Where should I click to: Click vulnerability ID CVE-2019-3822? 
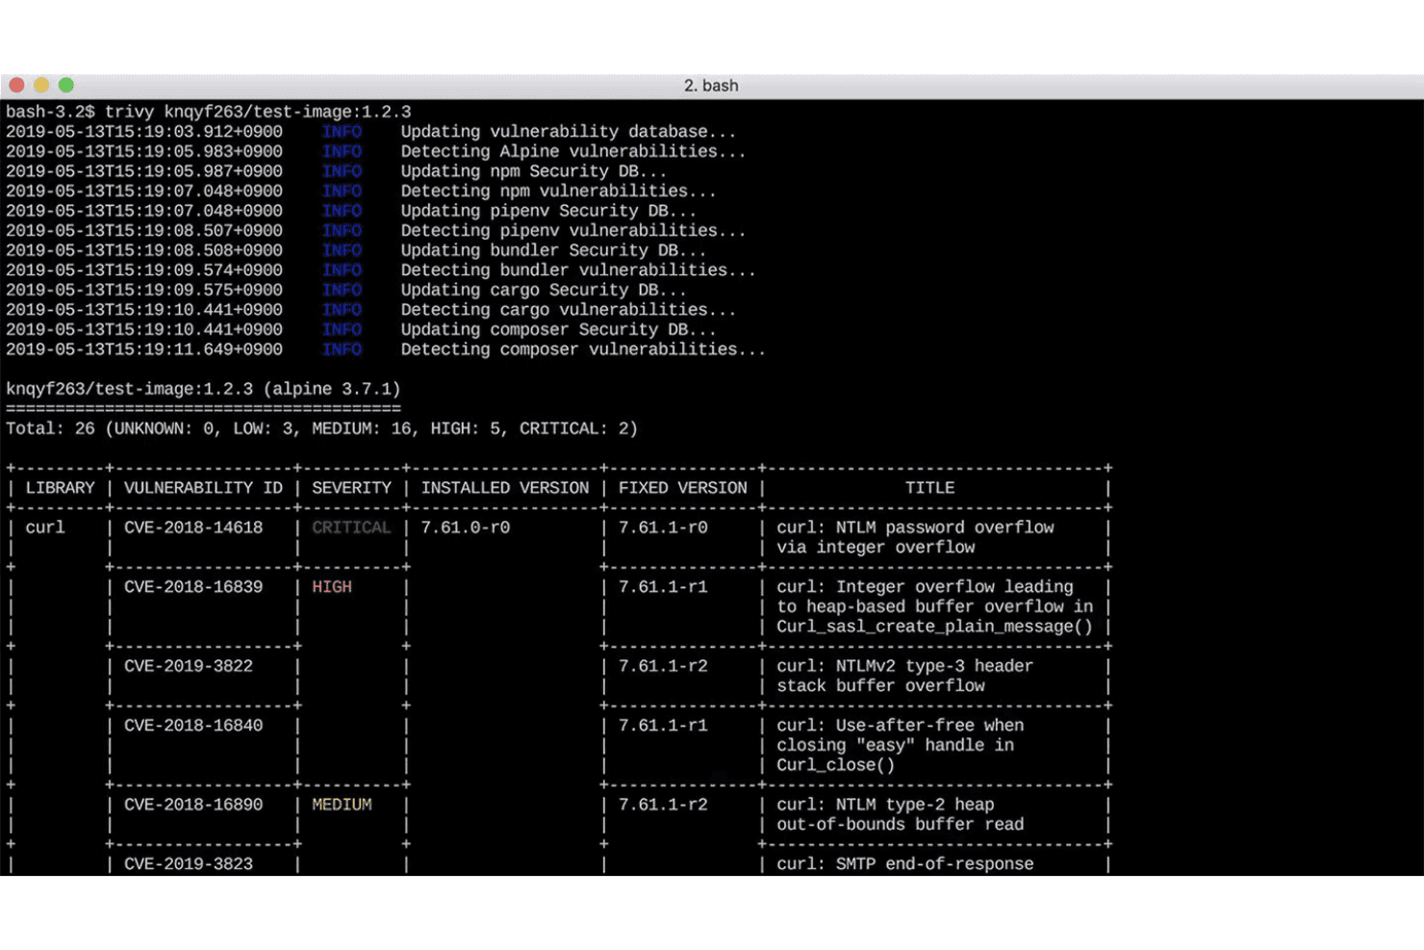click(189, 666)
